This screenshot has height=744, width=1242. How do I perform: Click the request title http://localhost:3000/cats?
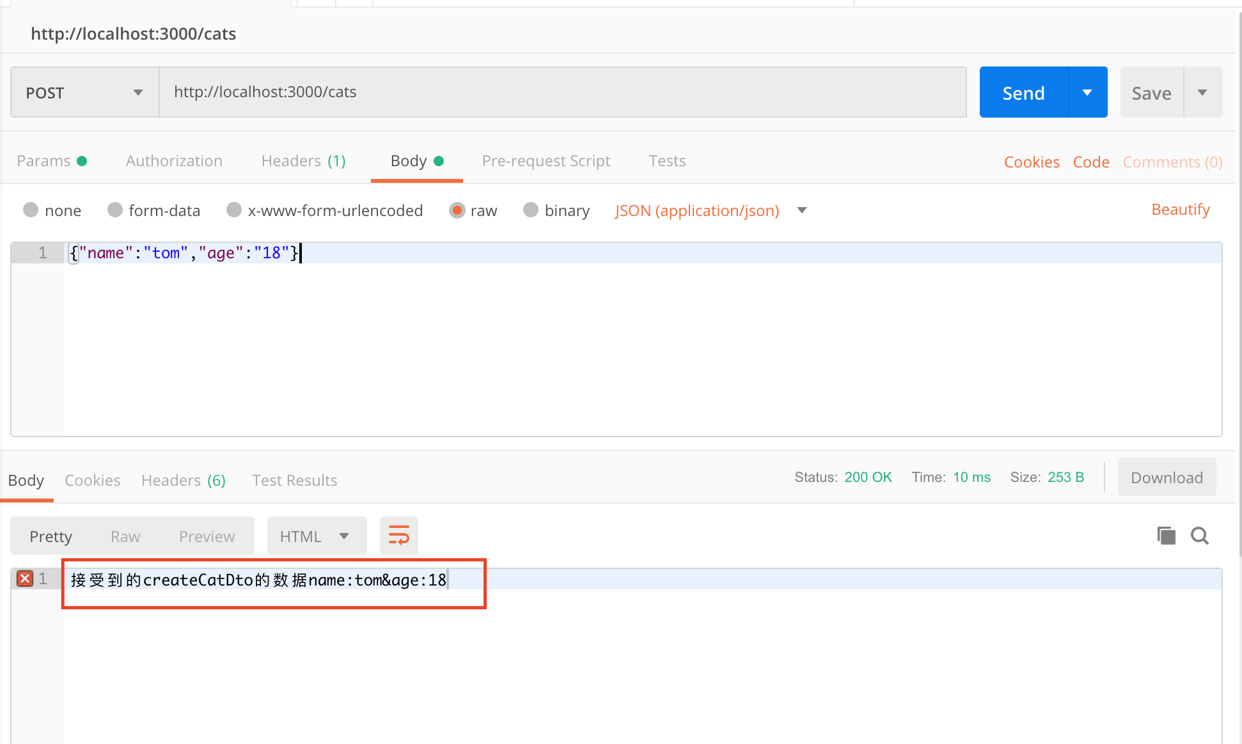coord(134,34)
